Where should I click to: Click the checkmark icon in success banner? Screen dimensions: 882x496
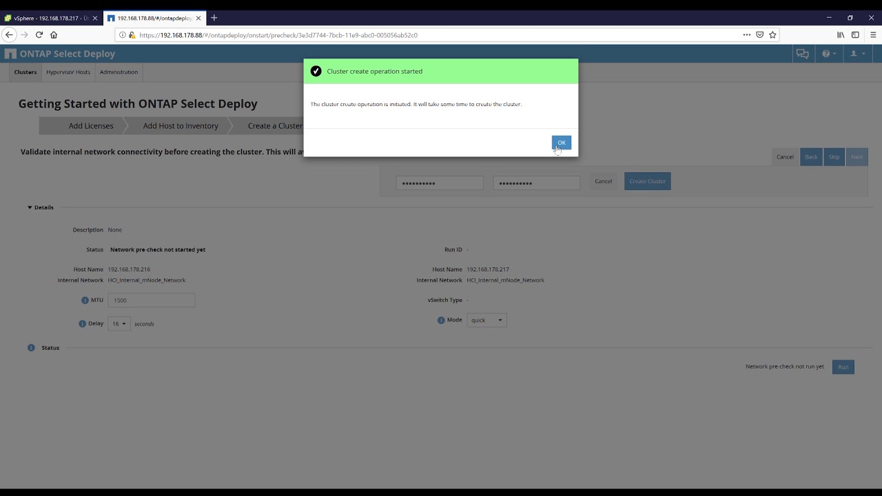316,70
